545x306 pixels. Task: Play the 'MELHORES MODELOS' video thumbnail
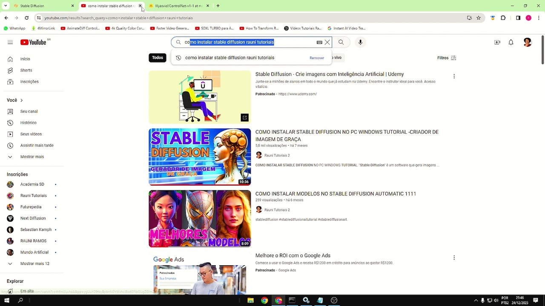(x=200, y=218)
